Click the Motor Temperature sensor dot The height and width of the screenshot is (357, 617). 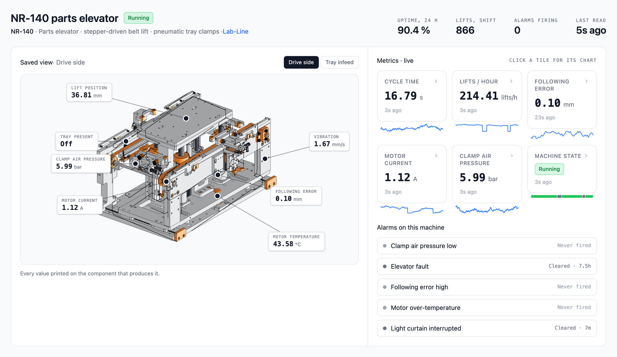[x=217, y=196]
